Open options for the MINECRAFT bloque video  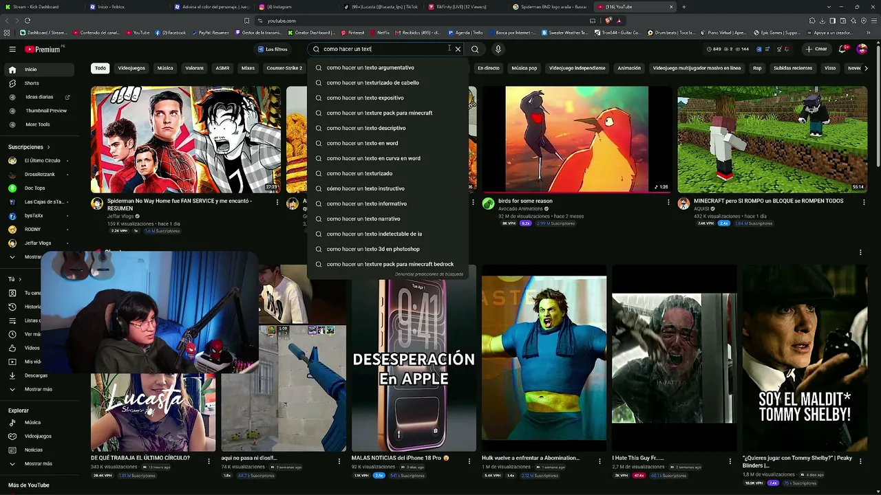point(864,202)
